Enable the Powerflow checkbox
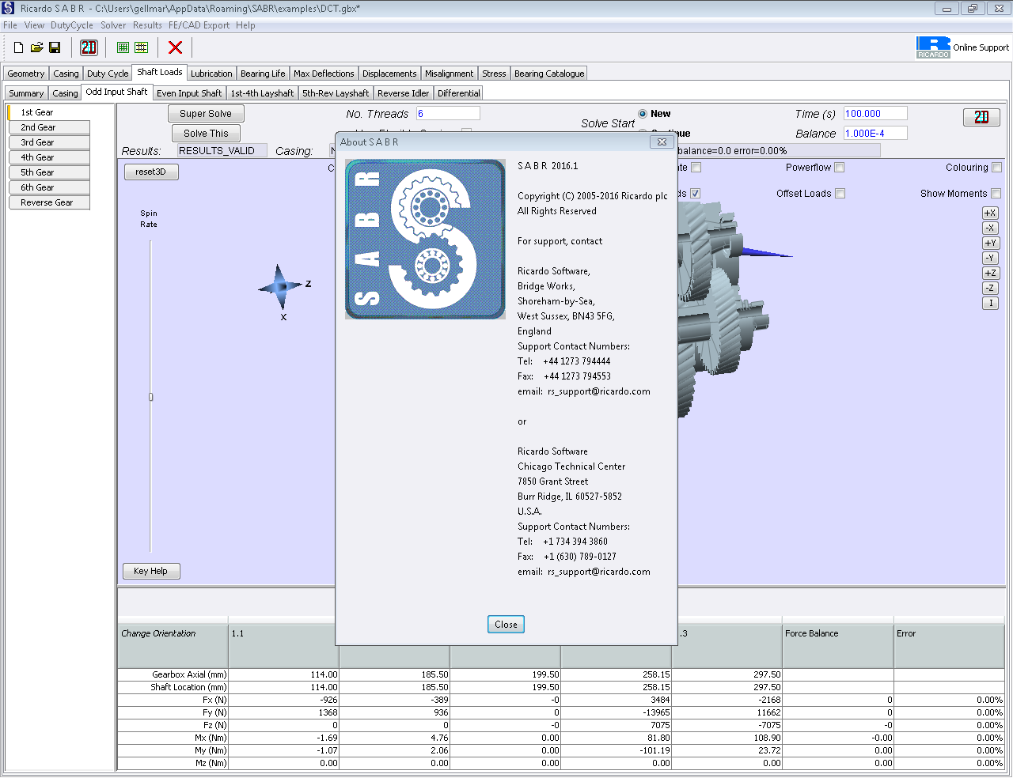 (840, 168)
